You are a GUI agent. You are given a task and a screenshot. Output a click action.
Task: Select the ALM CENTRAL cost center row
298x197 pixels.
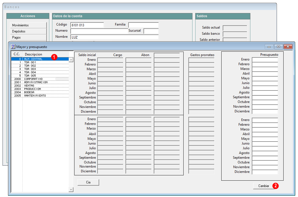40,59
